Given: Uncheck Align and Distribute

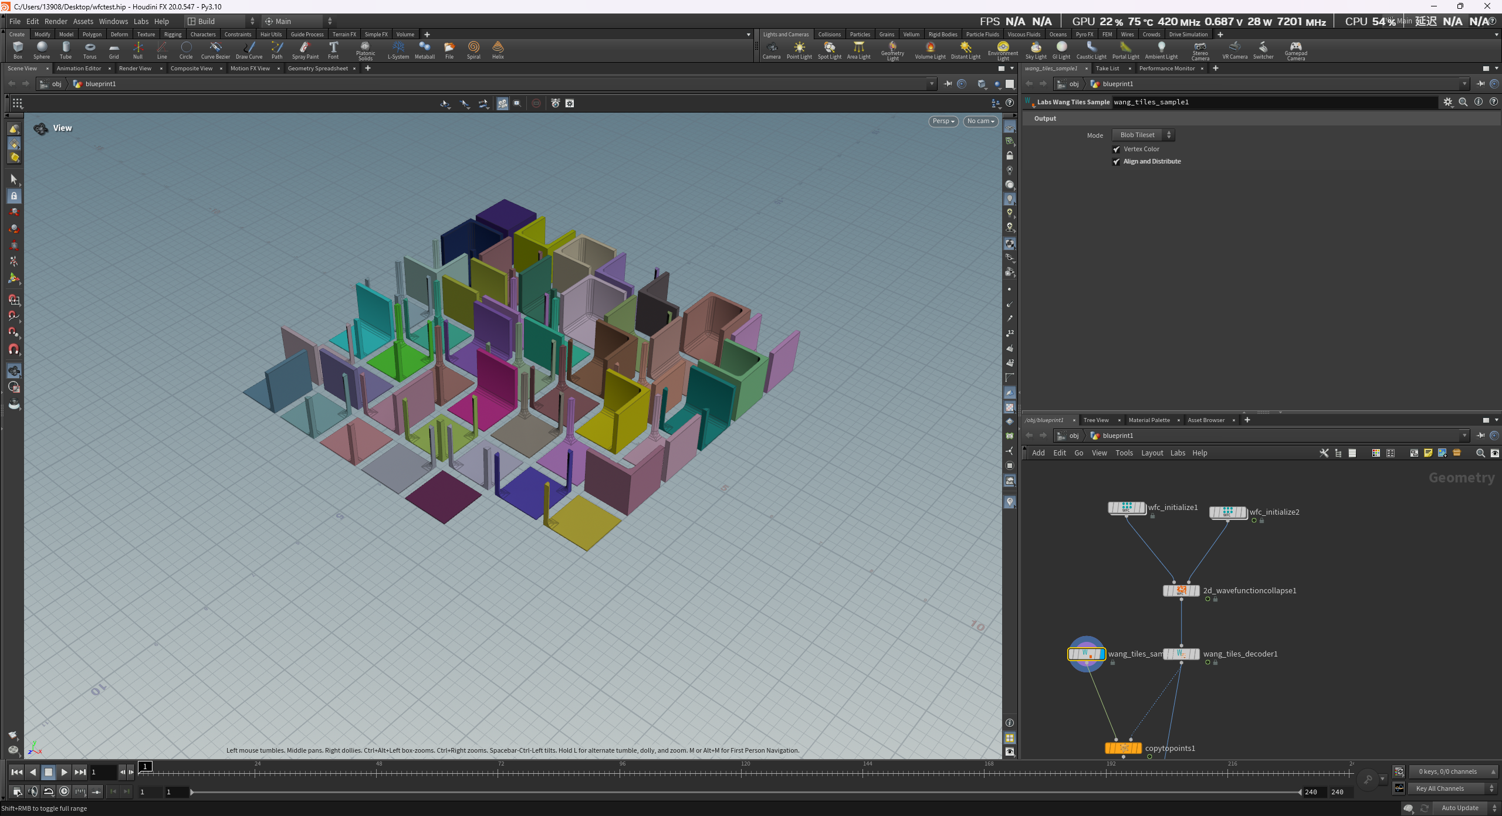Looking at the screenshot, I should (x=1117, y=162).
